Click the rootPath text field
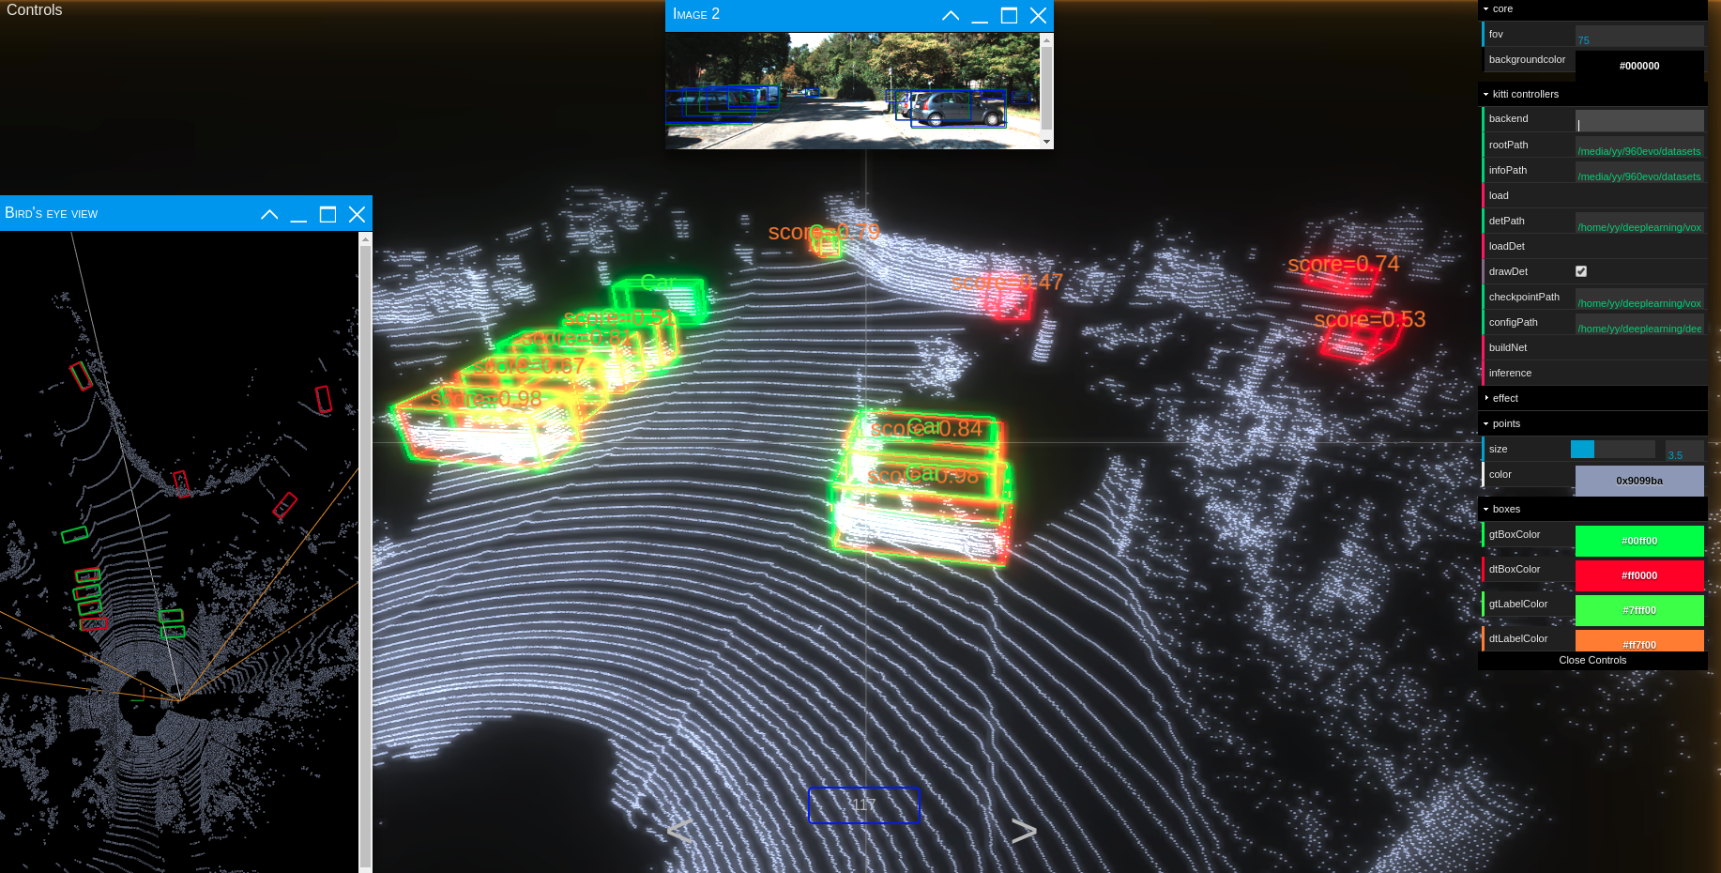The width and height of the screenshot is (1721, 873). pos(1639,147)
